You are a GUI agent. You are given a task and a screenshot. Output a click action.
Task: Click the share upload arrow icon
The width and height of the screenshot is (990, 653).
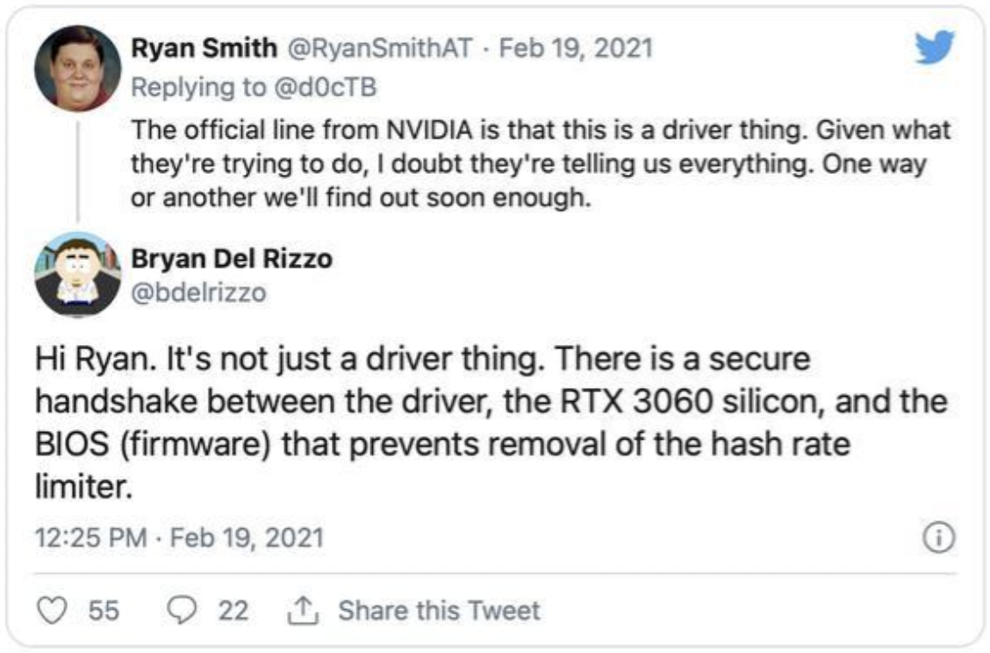pyautogui.click(x=302, y=609)
